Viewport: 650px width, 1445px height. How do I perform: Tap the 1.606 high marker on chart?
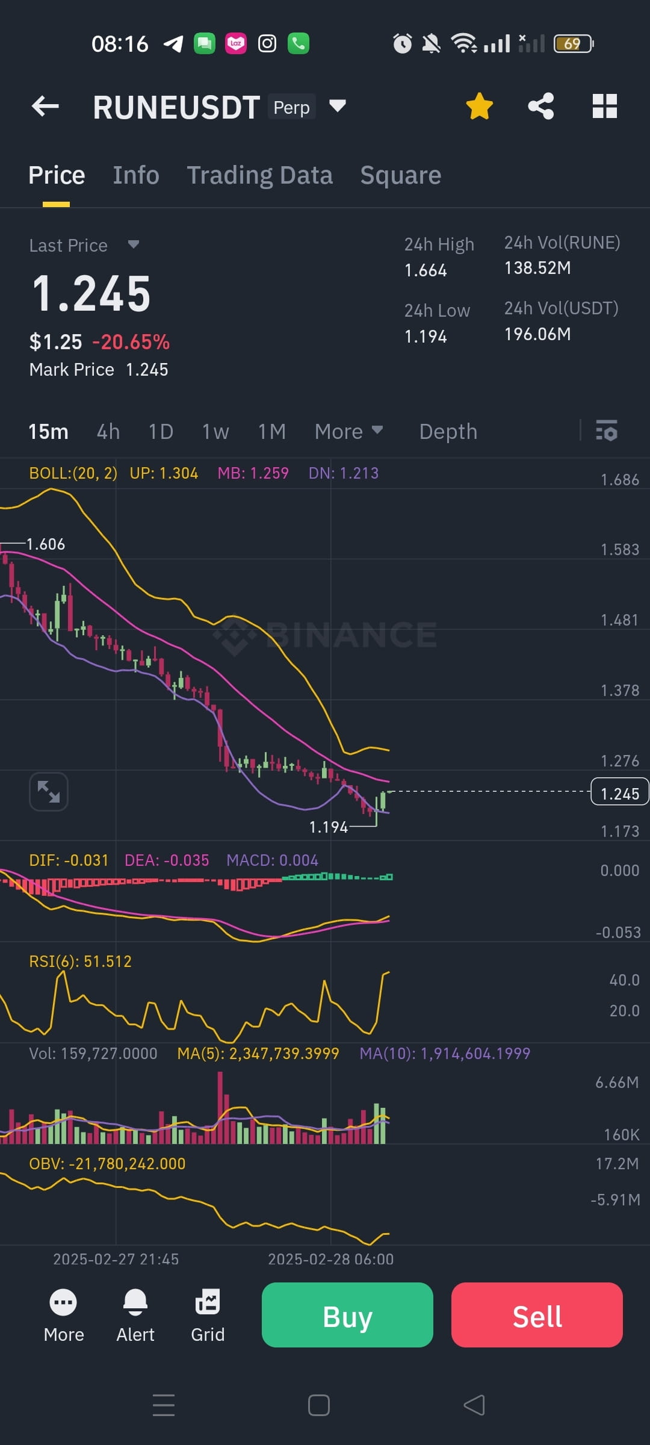[46, 544]
